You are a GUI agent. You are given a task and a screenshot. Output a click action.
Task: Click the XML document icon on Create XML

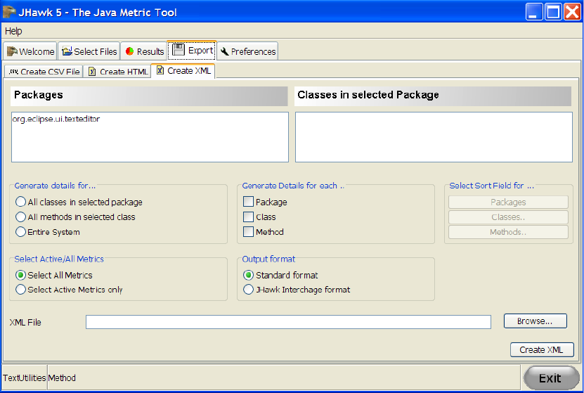(160, 70)
